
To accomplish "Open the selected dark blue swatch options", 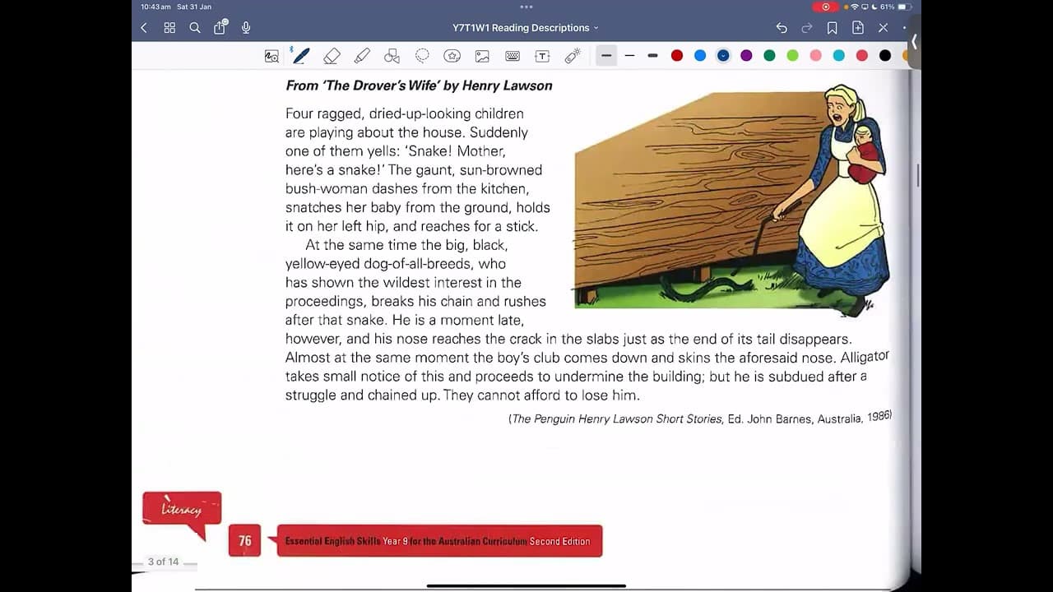I will tap(723, 56).
